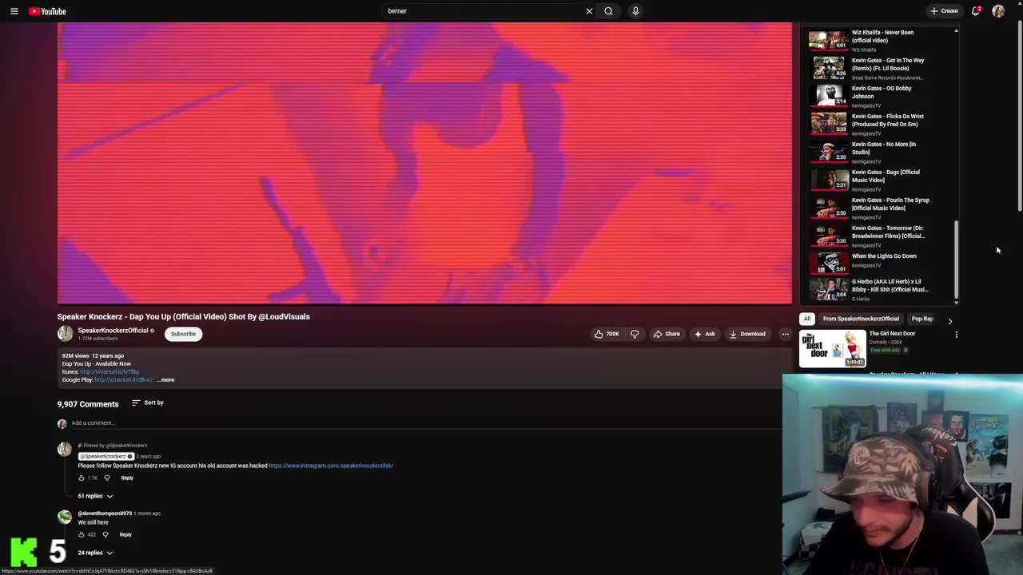1023x575 pixels.
Task: Open the Instagram speakerknockerz link in the pinned comment
Action: click(x=331, y=466)
